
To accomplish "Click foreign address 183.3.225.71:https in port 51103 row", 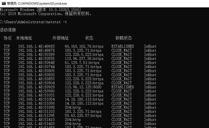I will pyautogui.click(x=83, y=111).
